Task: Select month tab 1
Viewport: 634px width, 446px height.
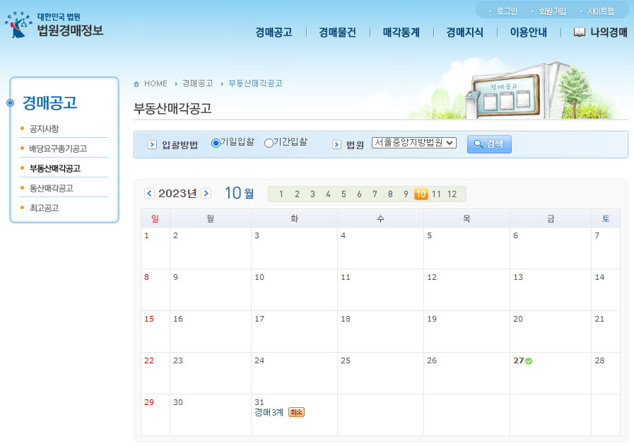Action: click(281, 193)
